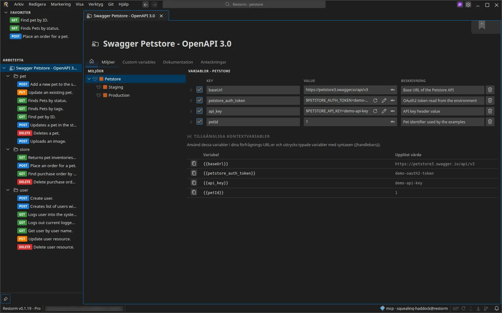Focus the Restorm - petstore search bar
502x313 pixels.
244,4
